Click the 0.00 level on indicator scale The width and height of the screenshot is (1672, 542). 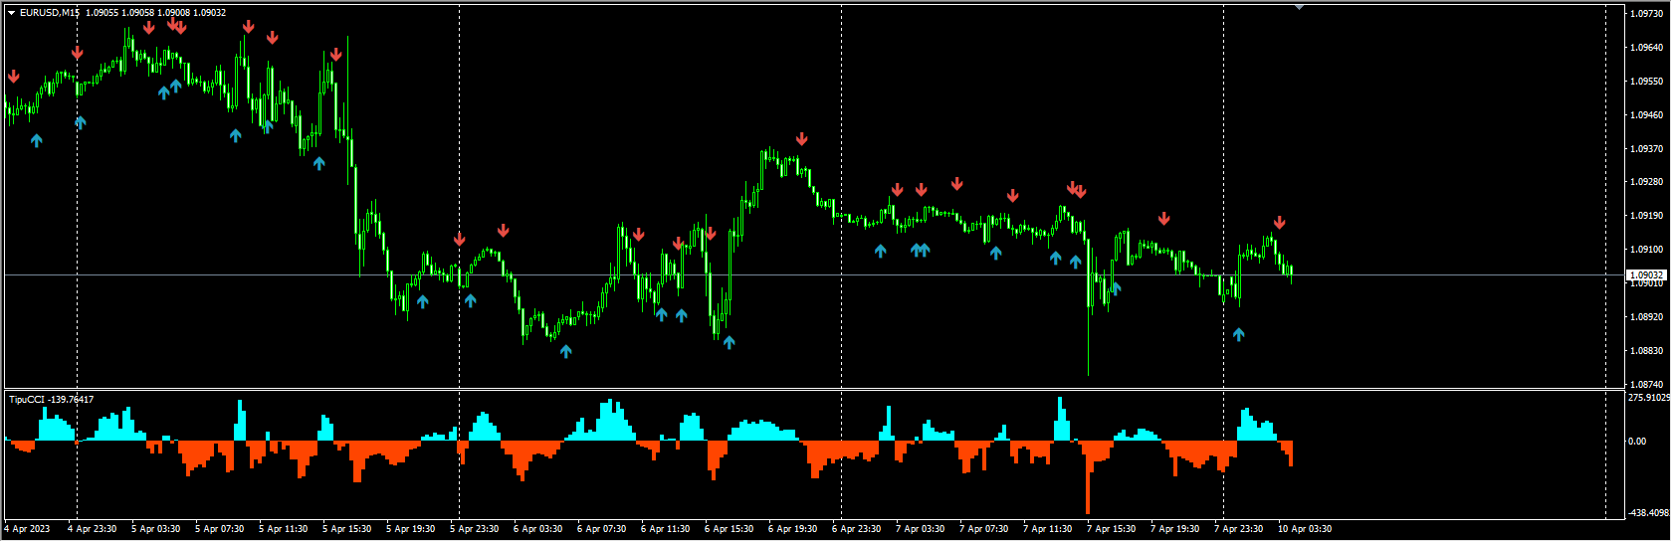1637,442
